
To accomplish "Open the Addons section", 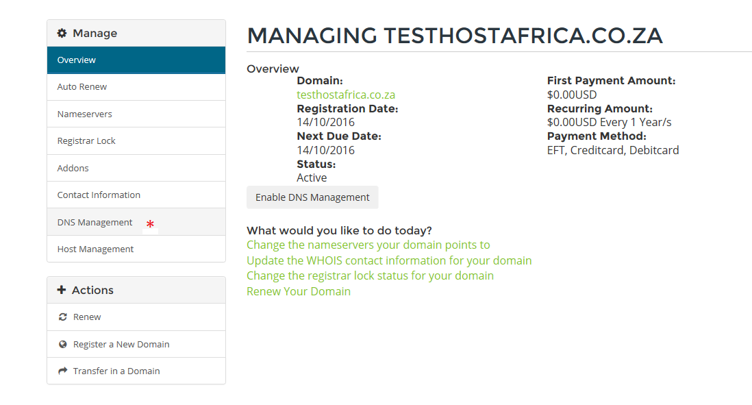I will (136, 168).
